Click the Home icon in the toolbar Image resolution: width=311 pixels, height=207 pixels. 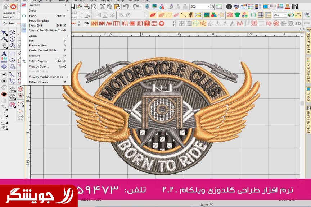point(6,6)
